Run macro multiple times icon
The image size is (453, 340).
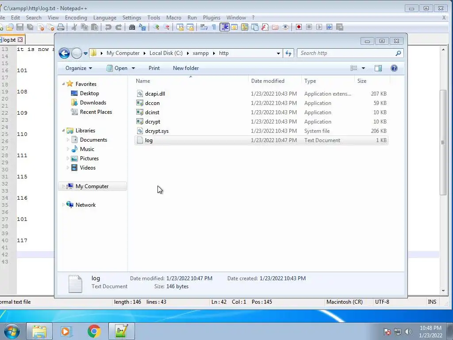click(329, 27)
